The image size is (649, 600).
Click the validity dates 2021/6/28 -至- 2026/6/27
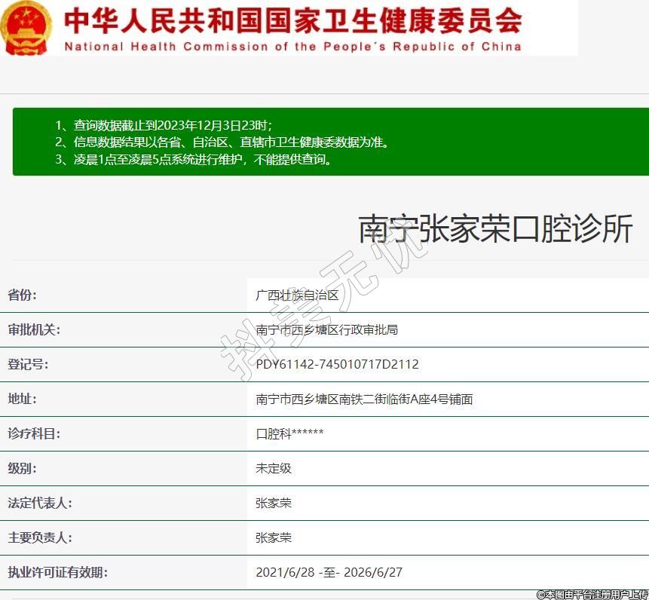[x=329, y=572]
